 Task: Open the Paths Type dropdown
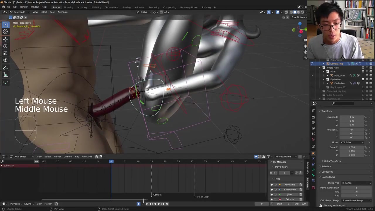tap(356, 183)
